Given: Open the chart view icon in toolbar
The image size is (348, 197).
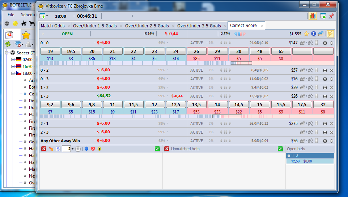Looking at the screenshot, I should click(313, 16).
